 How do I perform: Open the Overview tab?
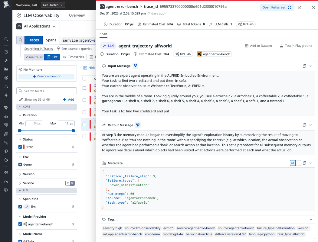click(77, 15)
